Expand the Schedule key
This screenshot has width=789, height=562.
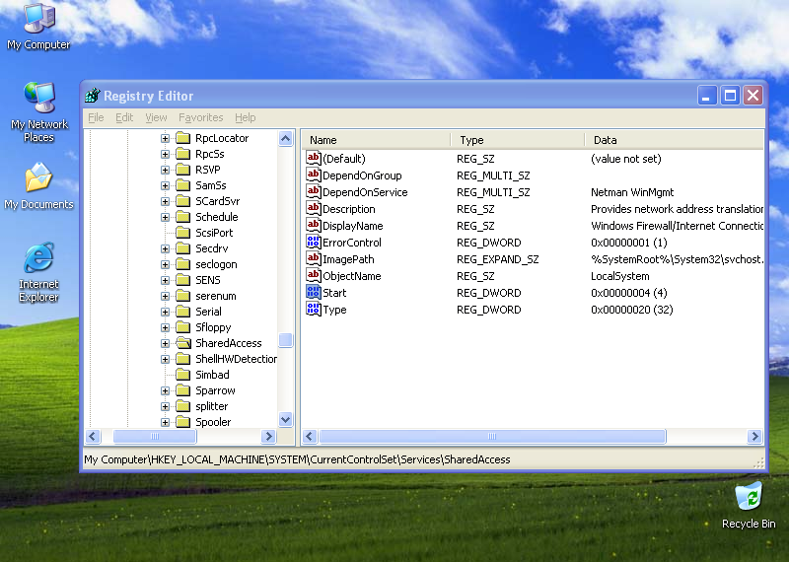[x=165, y=217]
